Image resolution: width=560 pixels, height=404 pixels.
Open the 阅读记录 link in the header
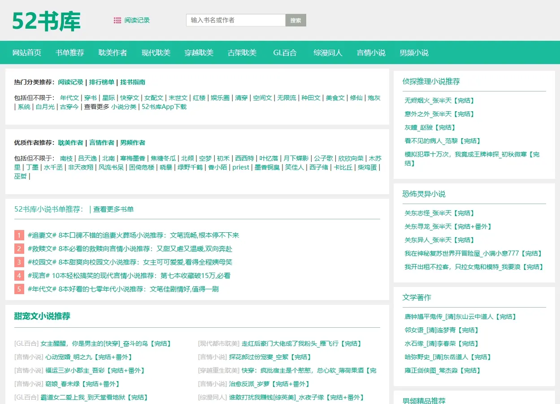(x=137, y=20)
